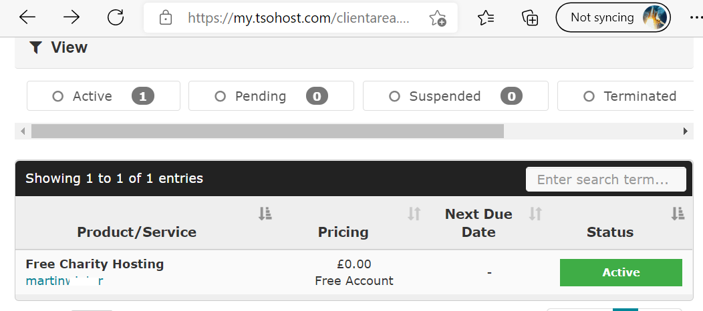Select the Suspended radio filter
This screenshot has width=703, height=311.
(x=394, y=96)
